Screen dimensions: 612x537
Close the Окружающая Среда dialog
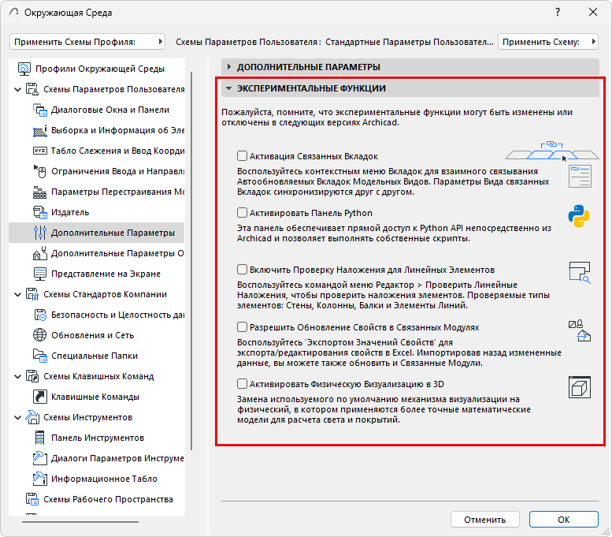tap(593, 12)
